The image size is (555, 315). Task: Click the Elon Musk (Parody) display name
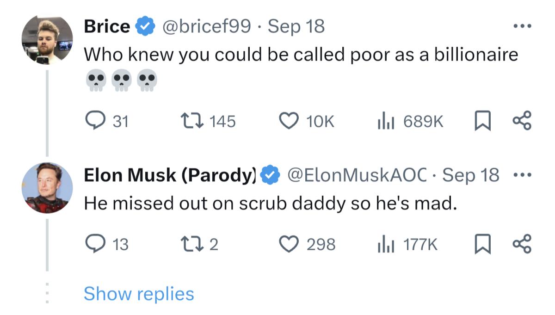[169, 175]
